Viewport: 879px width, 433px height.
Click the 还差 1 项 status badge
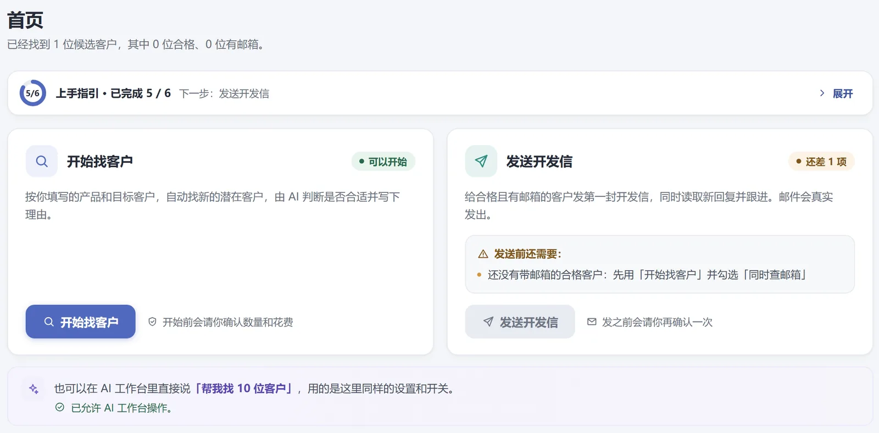click(x=822, y=162)
